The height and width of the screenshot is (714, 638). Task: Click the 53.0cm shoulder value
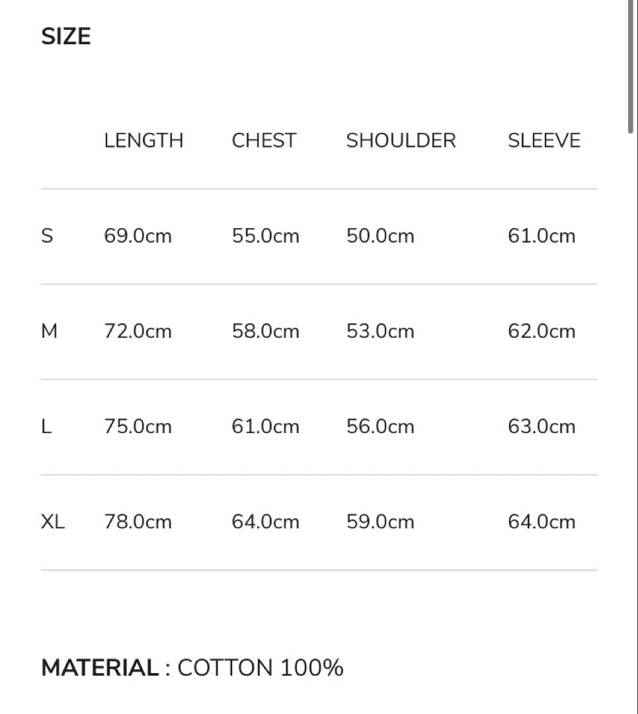tap(380, 331)
